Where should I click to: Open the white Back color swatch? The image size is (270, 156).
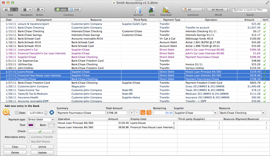(51, 125)
